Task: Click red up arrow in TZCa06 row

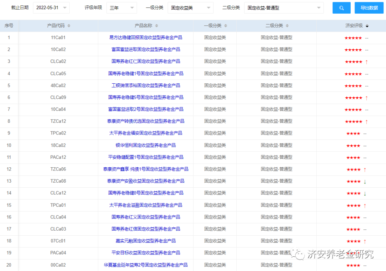Action: click(365, 169)
